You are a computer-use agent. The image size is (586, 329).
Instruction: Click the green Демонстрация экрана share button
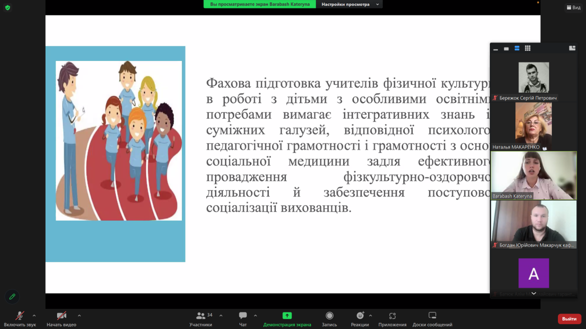(287, 318)
